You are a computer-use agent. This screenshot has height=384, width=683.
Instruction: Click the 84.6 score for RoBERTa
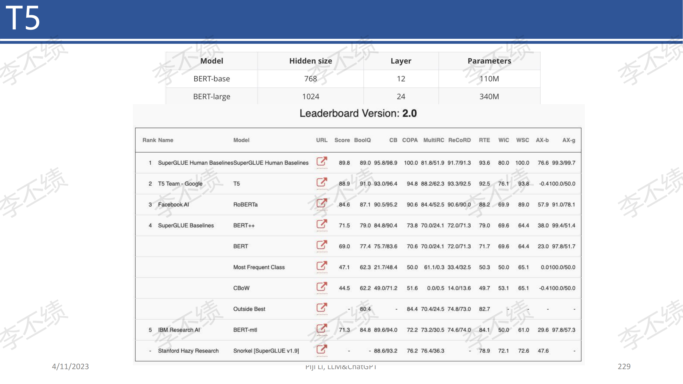pos(344,204)
